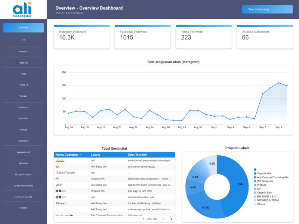
Task: Open the Human Resources page
Action: (23, 197)
